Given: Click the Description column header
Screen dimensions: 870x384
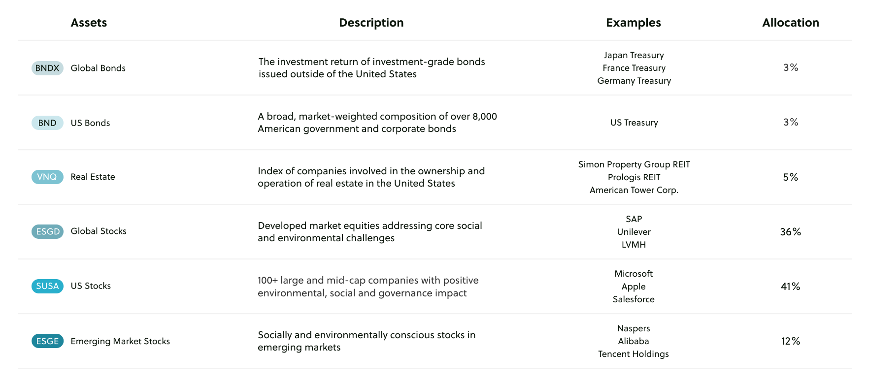Looking at the screenshot, I should tap(371, 23).
